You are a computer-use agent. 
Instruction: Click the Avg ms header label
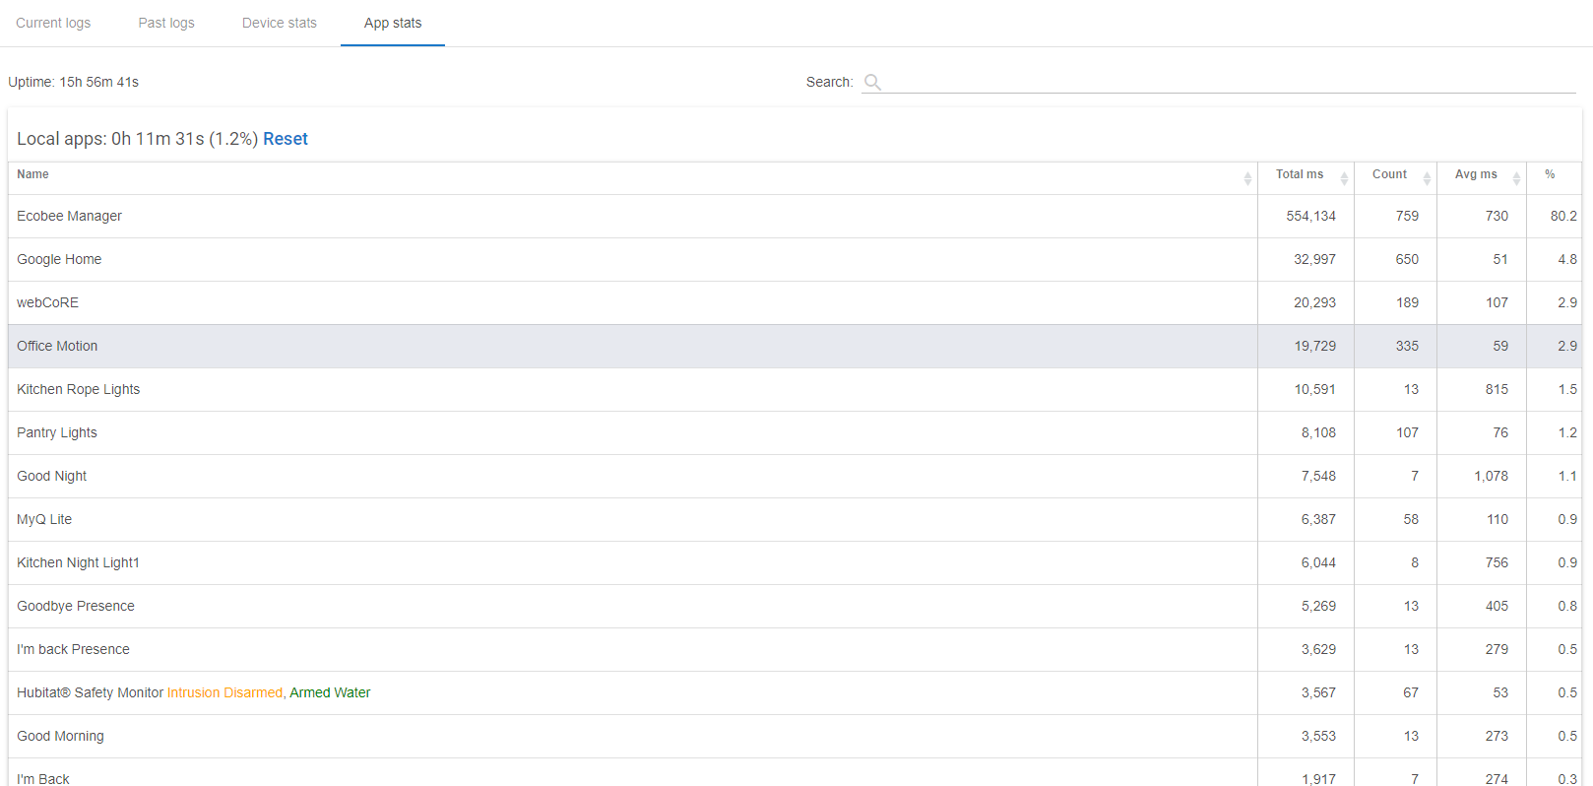point(1476,174)
